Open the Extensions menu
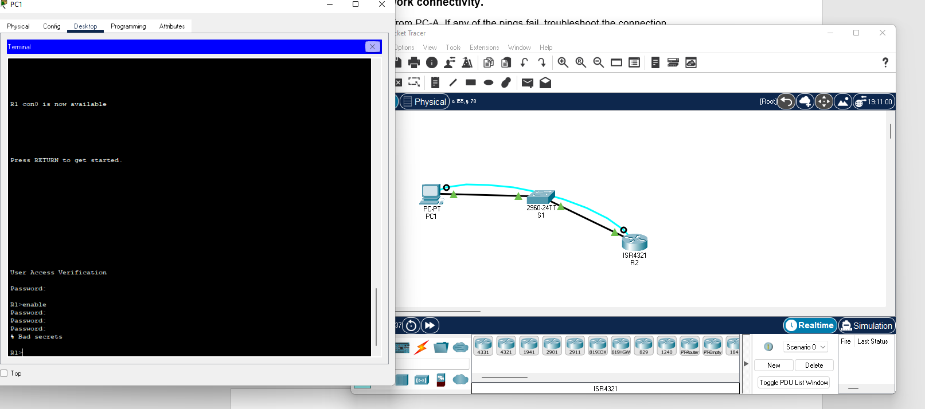 [x=484, y=48]
